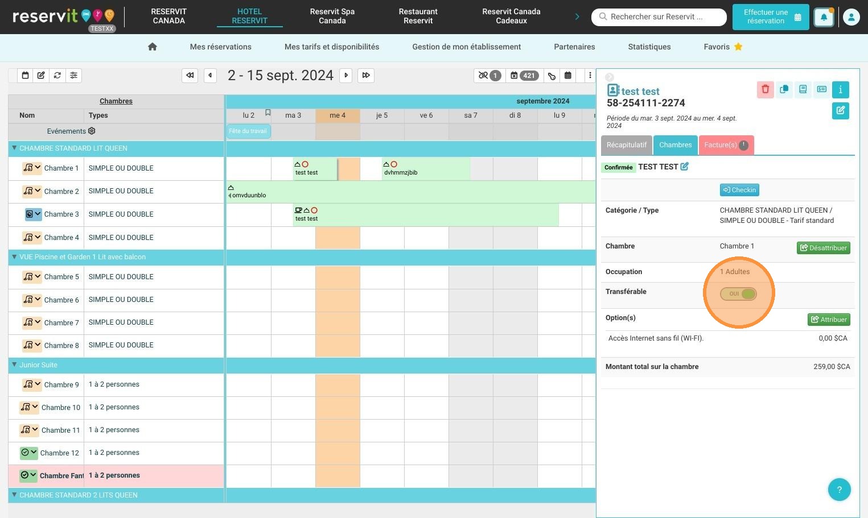868x518 pixels.
Task: Open the Statistiques menu
Action: [649, 47]
